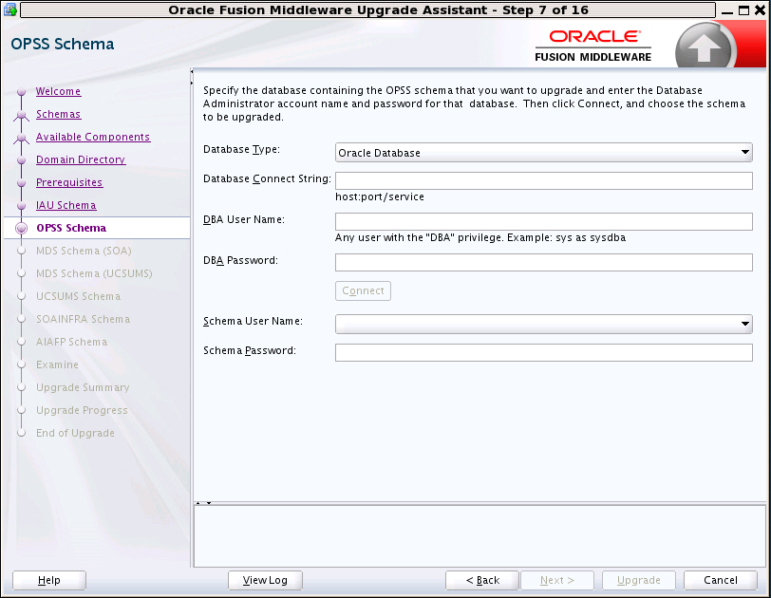Image resolution: width=771 pixels, height=598 pixels.
Task: Focus the Database Connect String field
Action: [x=544, y=181]
